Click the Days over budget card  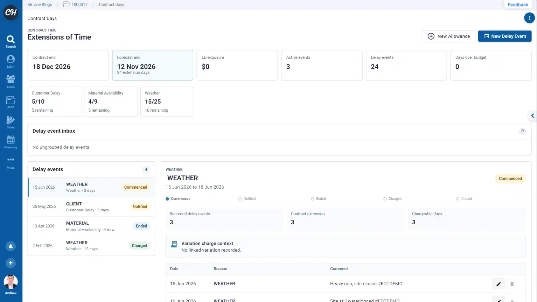491,65
